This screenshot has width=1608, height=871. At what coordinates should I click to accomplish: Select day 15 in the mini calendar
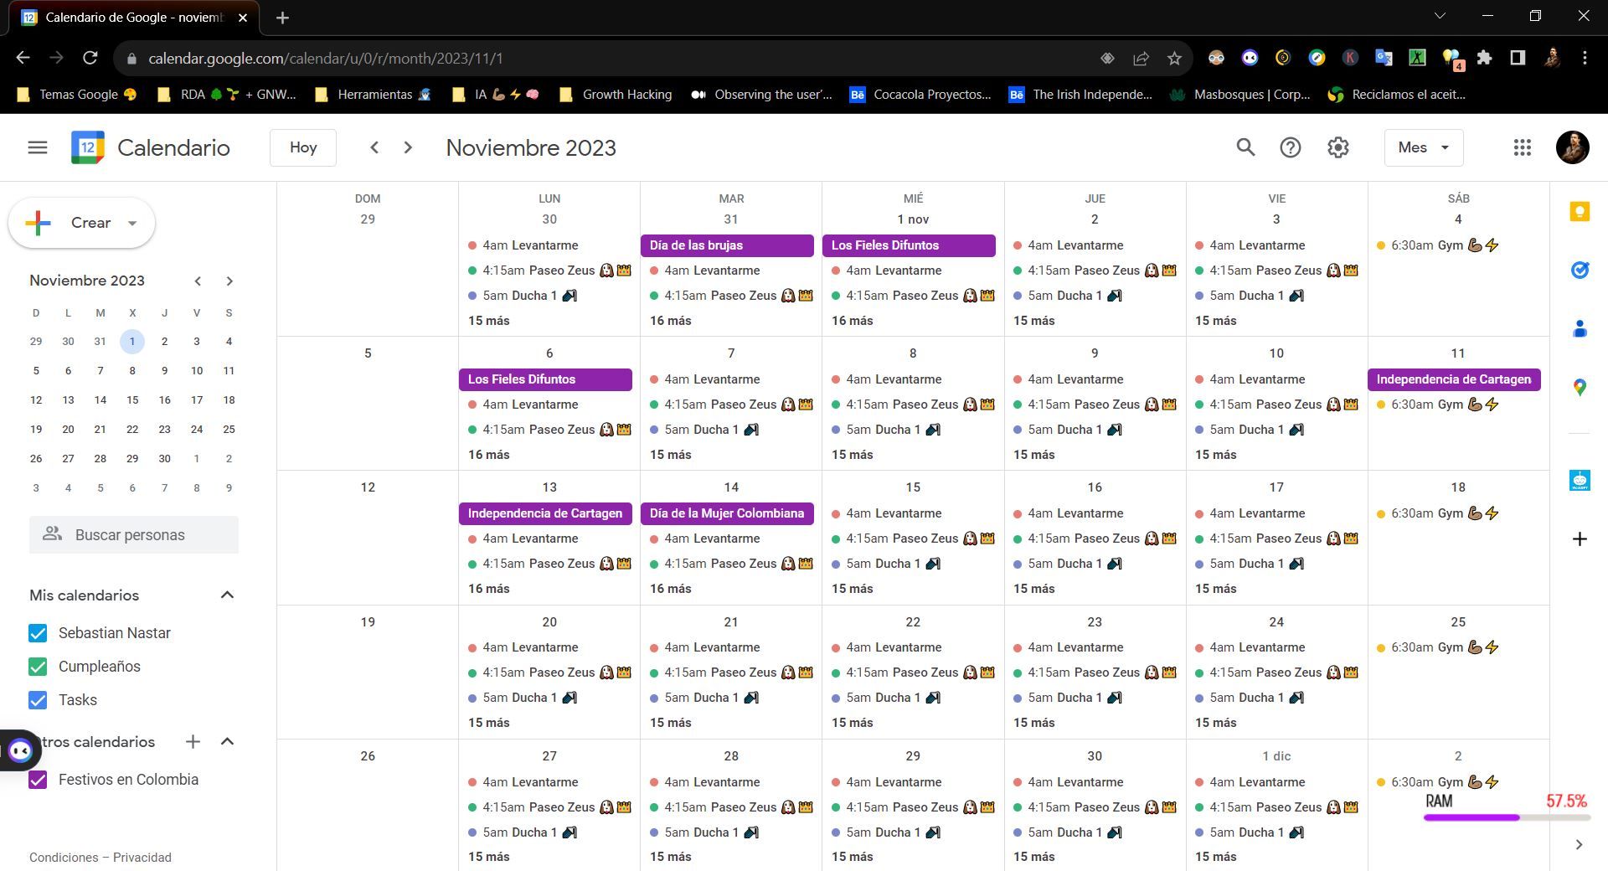pos(132,399)
